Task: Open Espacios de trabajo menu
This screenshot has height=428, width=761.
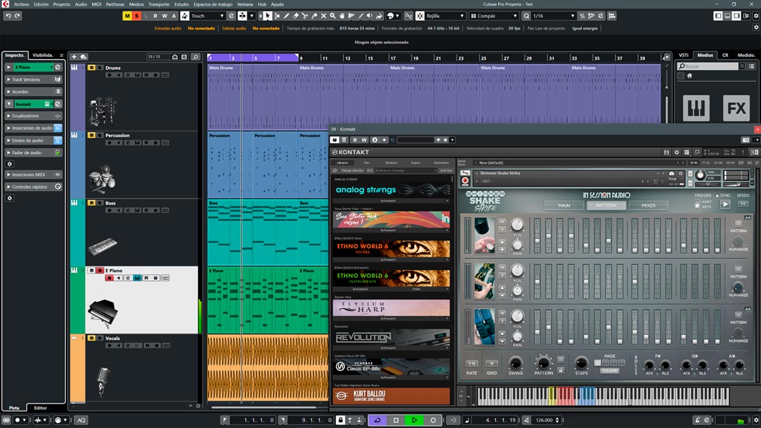Action: coord(212,4)
